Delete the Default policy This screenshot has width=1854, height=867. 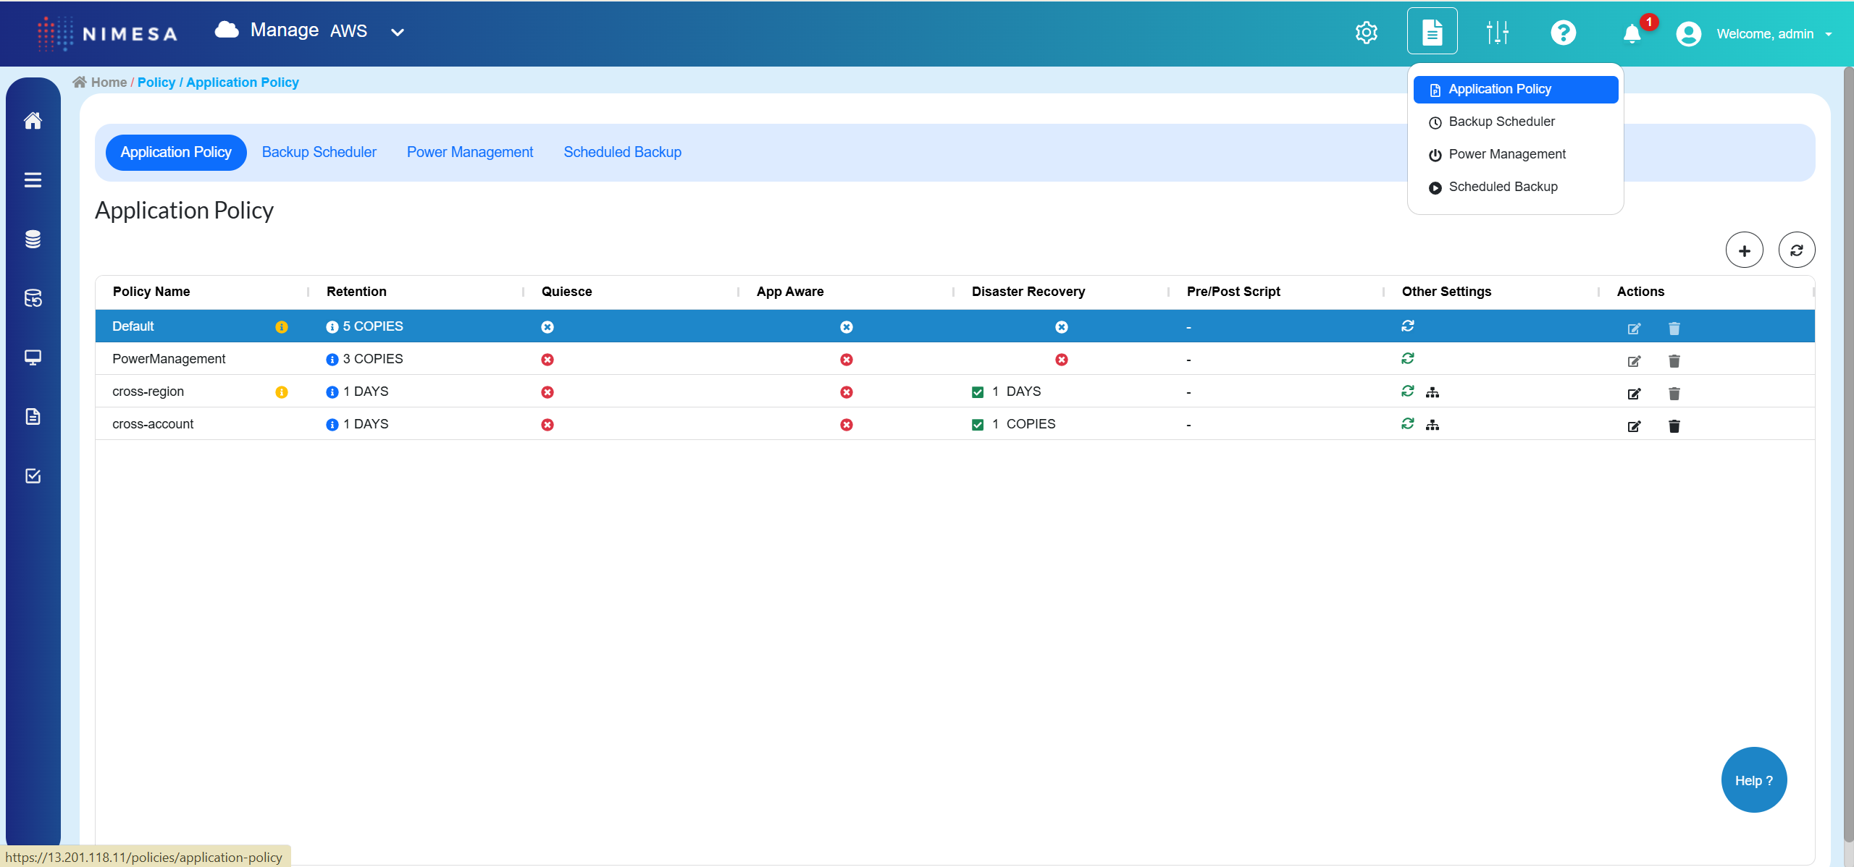(1674, 329)
